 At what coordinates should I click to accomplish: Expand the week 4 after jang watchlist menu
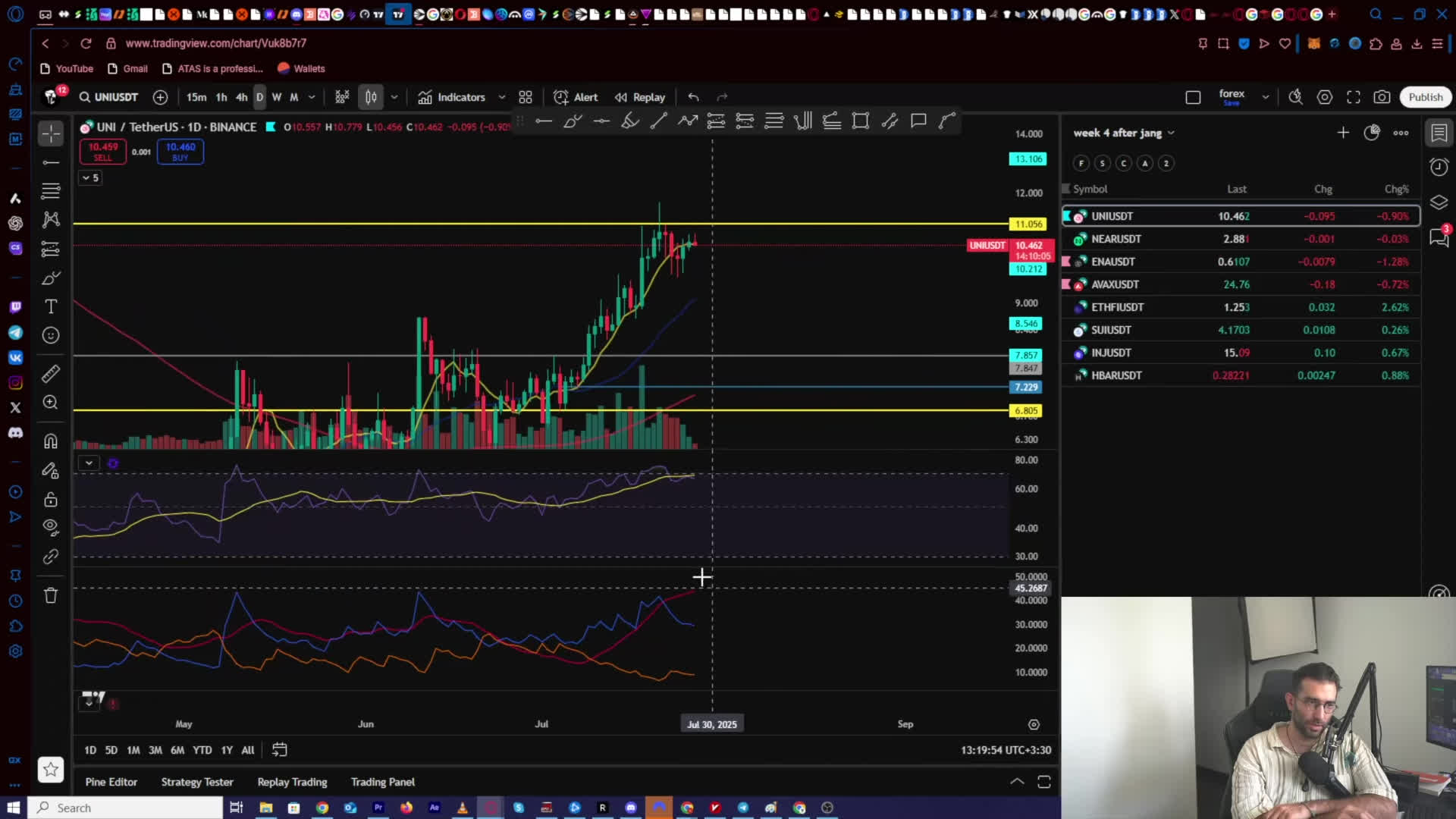tap(1124, 133)
